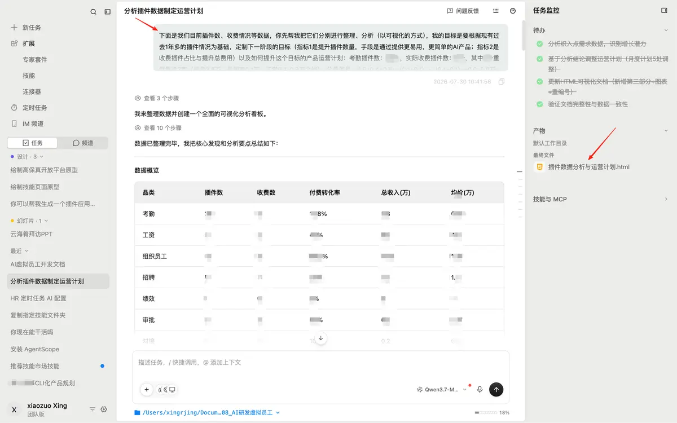The width and height of the screenshot is (677, 423).
Task: Expand 查看 3 个步骤
Action: (157, 98)
